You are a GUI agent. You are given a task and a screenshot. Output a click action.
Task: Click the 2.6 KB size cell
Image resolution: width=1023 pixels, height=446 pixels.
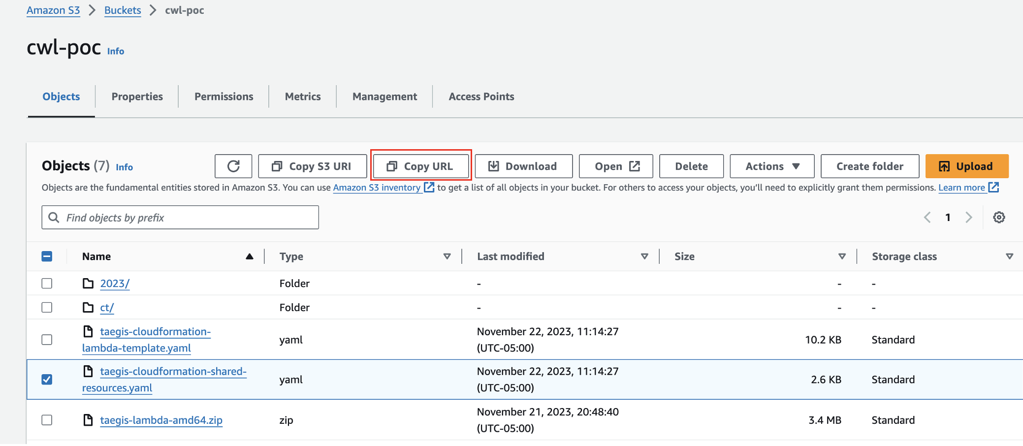(826, 380)
